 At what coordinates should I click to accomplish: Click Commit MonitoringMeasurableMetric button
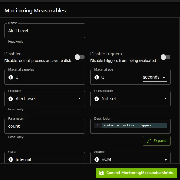[136, 173]
